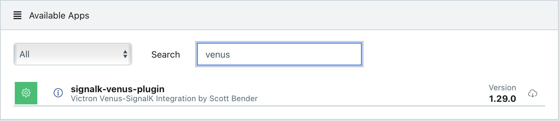The width and height of the screenshot is (560, 121).
Task: Open the All category dropdown
Action: (x=73, y=54)
